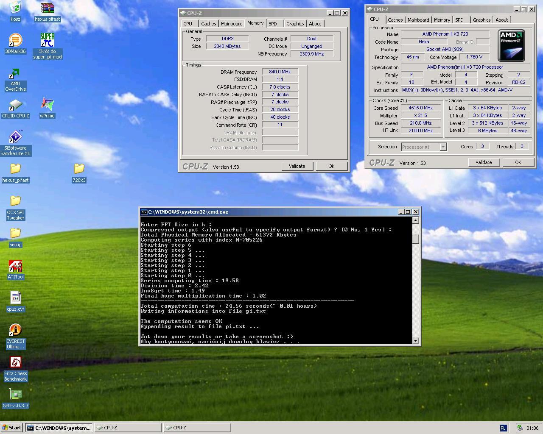
Task: Click PL language indicator in tray
Action: pos(503,428)
